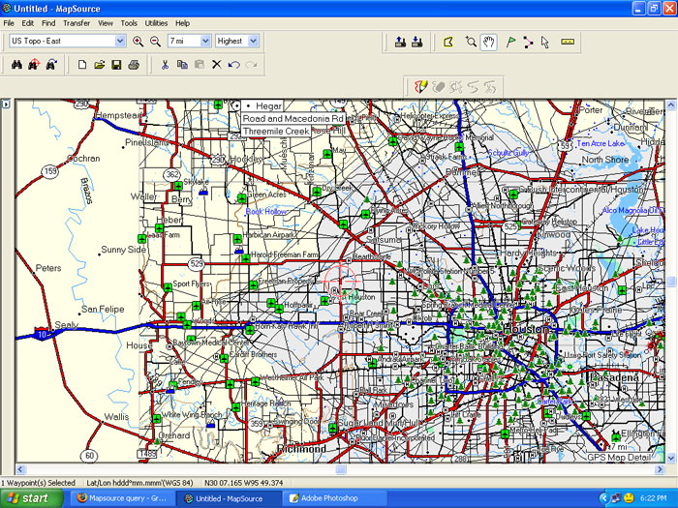The image size is (678, 508).
Task: Open the Find Places binoculars icon
Action: point(16,65)
